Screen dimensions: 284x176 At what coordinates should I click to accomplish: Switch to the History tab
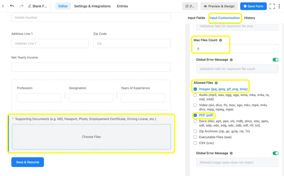coord(249,18)
